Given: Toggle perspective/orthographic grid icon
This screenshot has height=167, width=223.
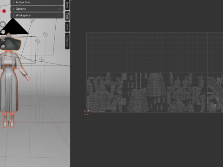Looking at the screenshot, I should click(3, 46).
